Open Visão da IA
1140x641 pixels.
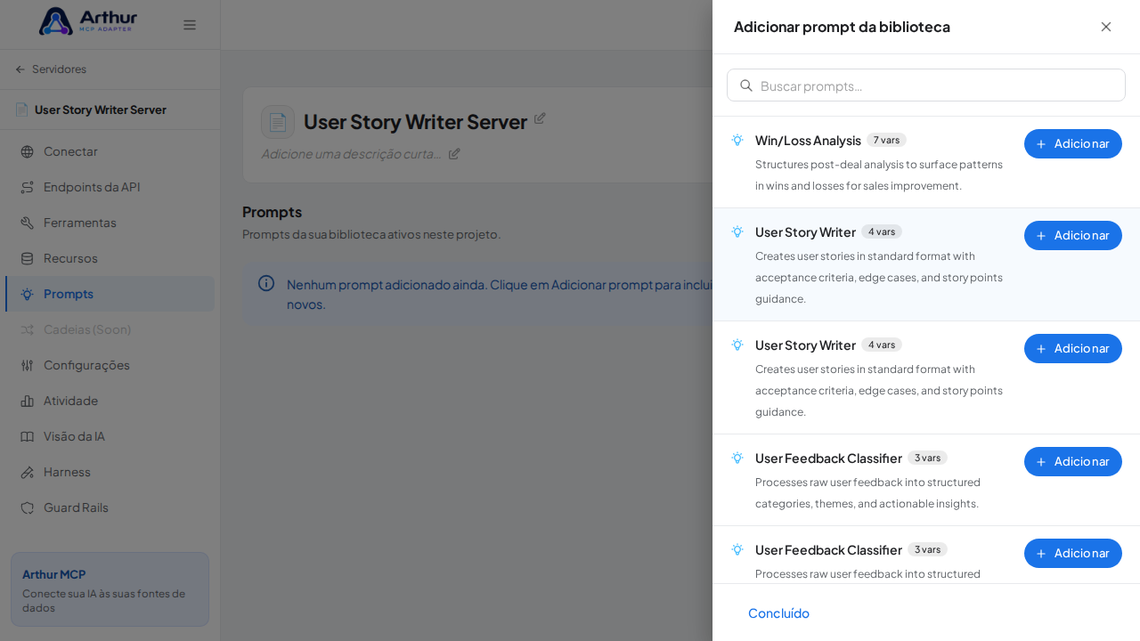tap(110, 436)
